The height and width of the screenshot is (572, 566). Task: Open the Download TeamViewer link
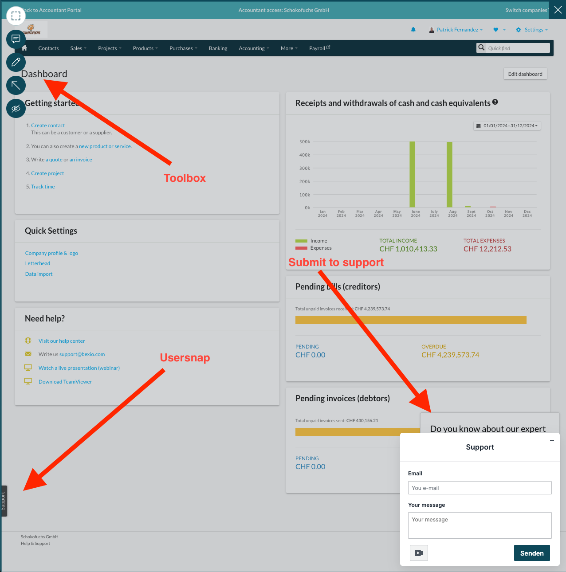pyautogui.click(x=65, y=382)
